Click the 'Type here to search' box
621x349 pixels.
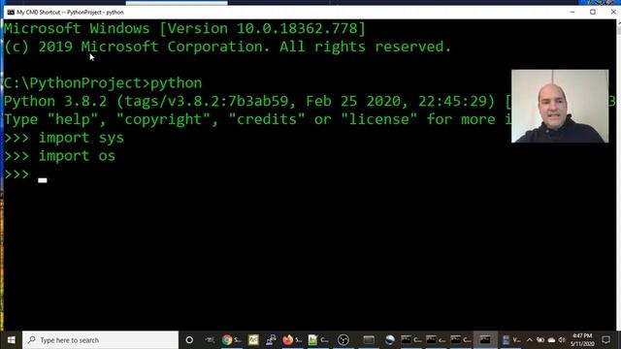101,340
